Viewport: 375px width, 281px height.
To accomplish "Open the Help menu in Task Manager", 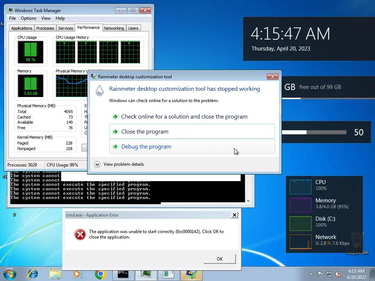I will (60, 18).
